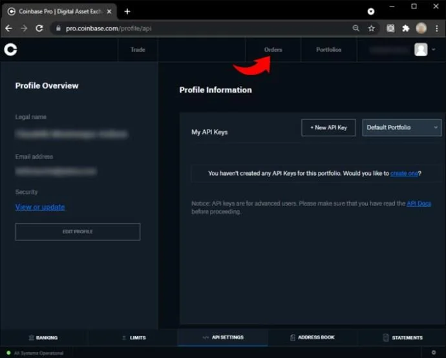446x358 pixels.
Task: Open the zoom magnifier icon in address bar
Action: [x=356, y=28]
